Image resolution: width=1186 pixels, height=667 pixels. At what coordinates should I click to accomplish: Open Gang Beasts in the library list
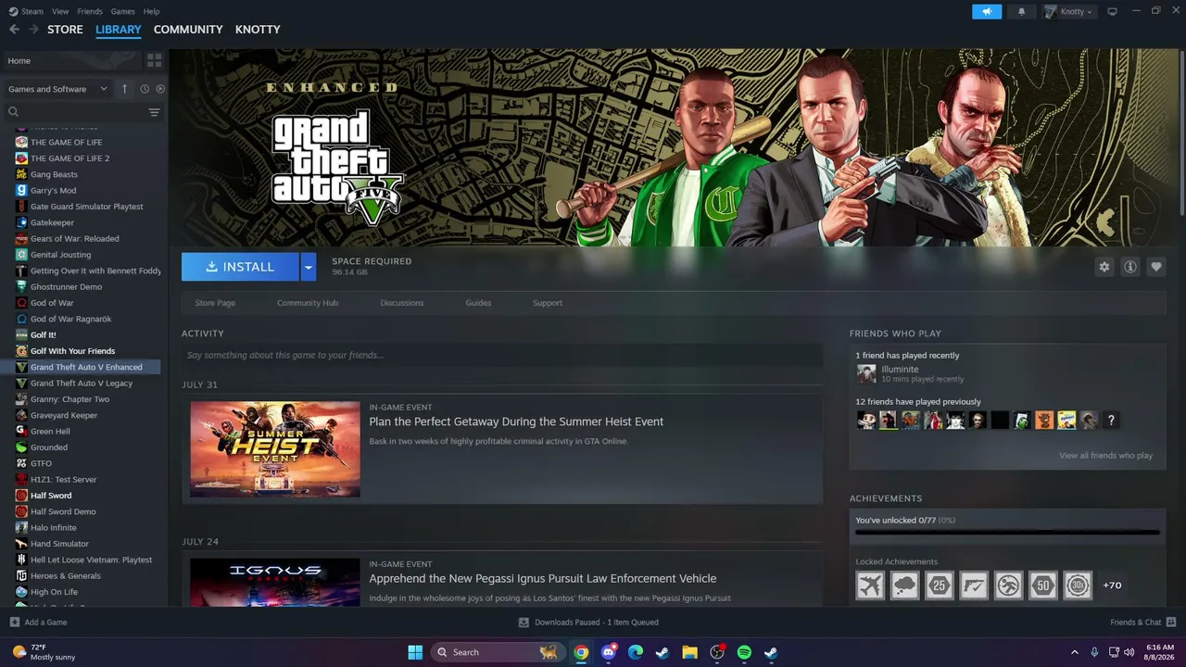click(x=54, y=174)
